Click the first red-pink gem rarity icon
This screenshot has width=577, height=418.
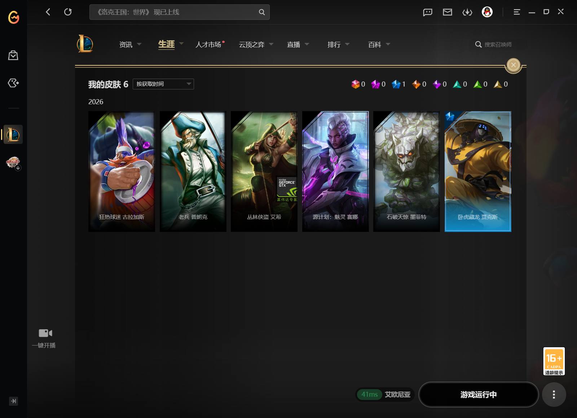point(356,84)
